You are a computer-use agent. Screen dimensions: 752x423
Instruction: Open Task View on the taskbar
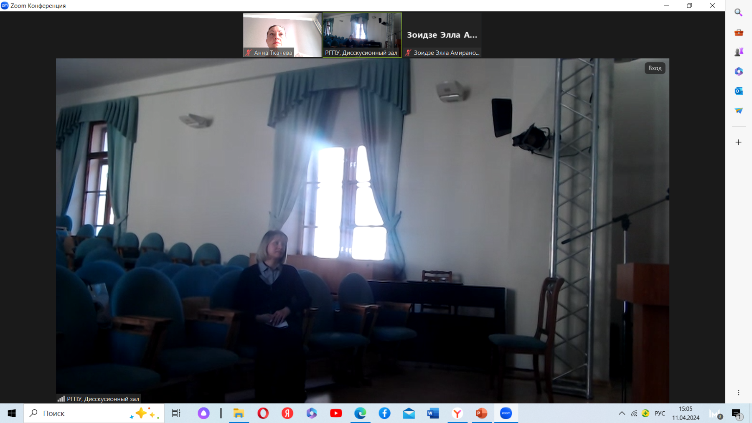pyautogui.click(x=176, y=413)
